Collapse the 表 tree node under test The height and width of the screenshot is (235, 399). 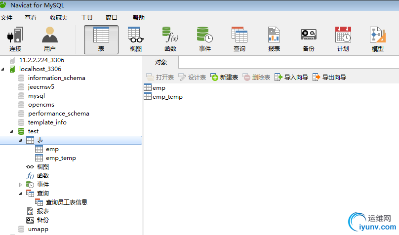(20, 140)
